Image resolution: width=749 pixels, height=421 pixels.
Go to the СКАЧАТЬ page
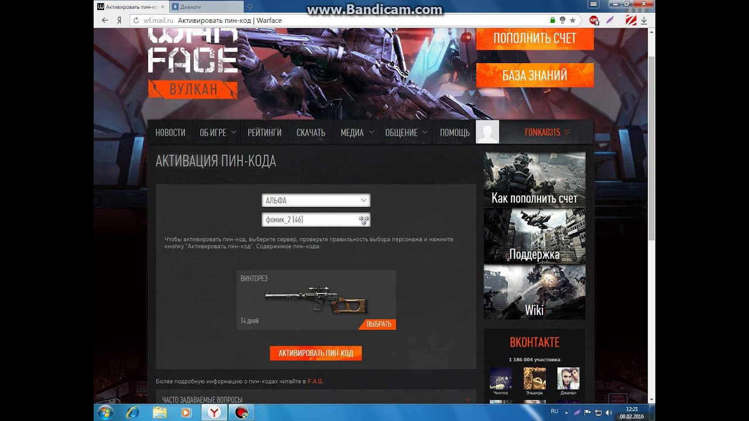(311, 133)
